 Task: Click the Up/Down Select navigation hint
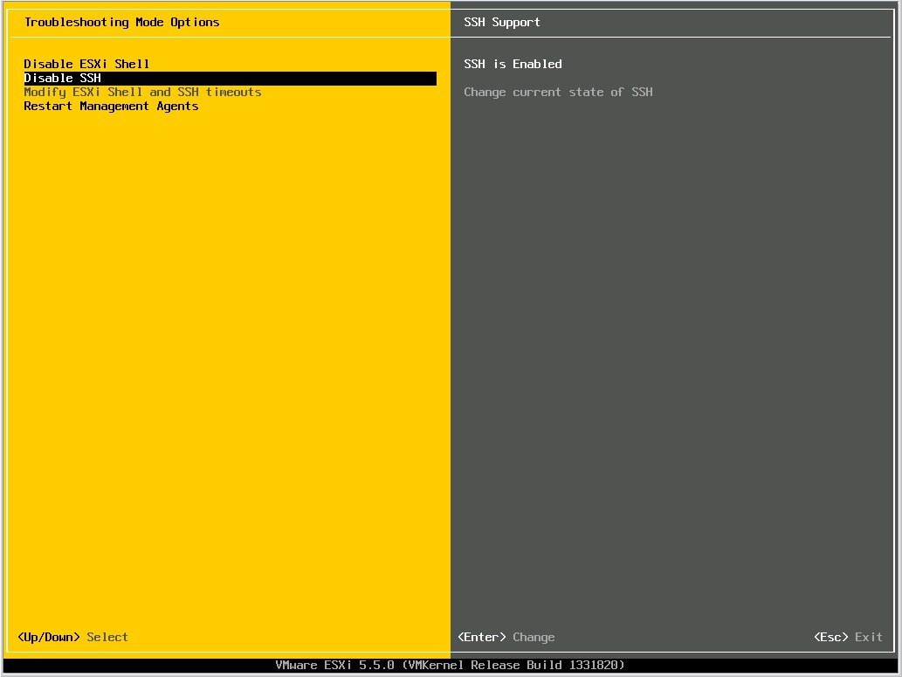(72, 637)
